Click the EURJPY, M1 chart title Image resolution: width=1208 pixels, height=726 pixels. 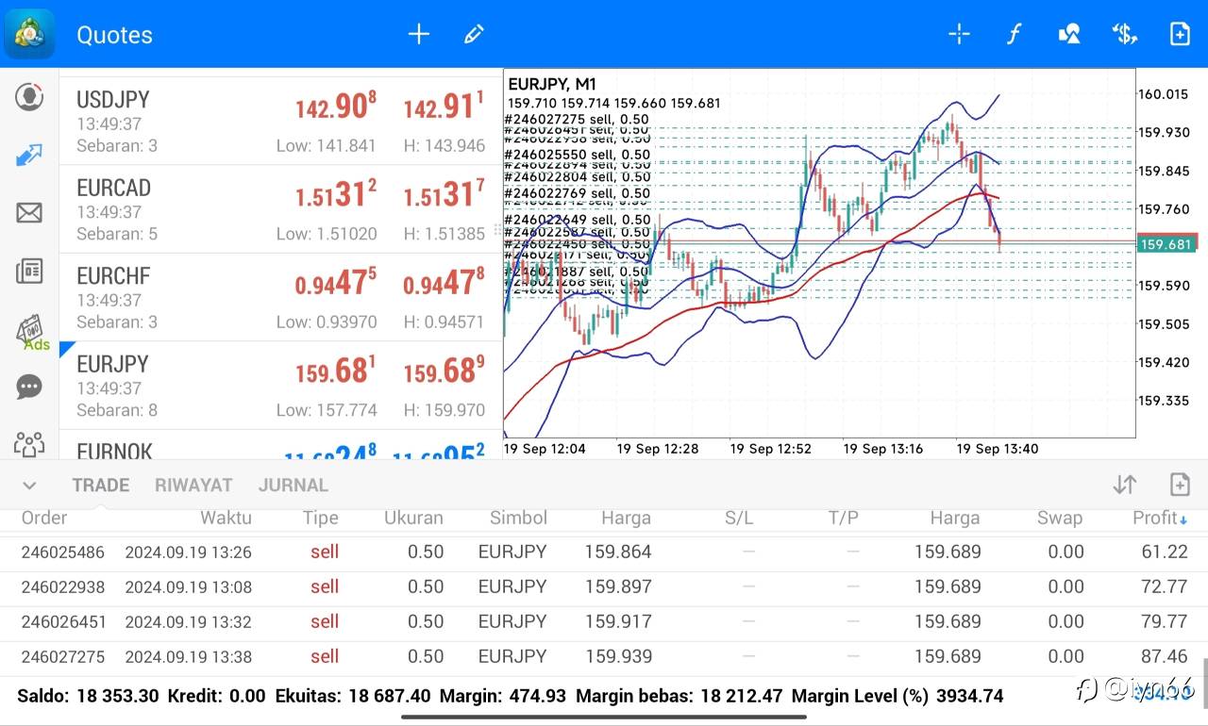pyautogui.click(x=552, y=85)
